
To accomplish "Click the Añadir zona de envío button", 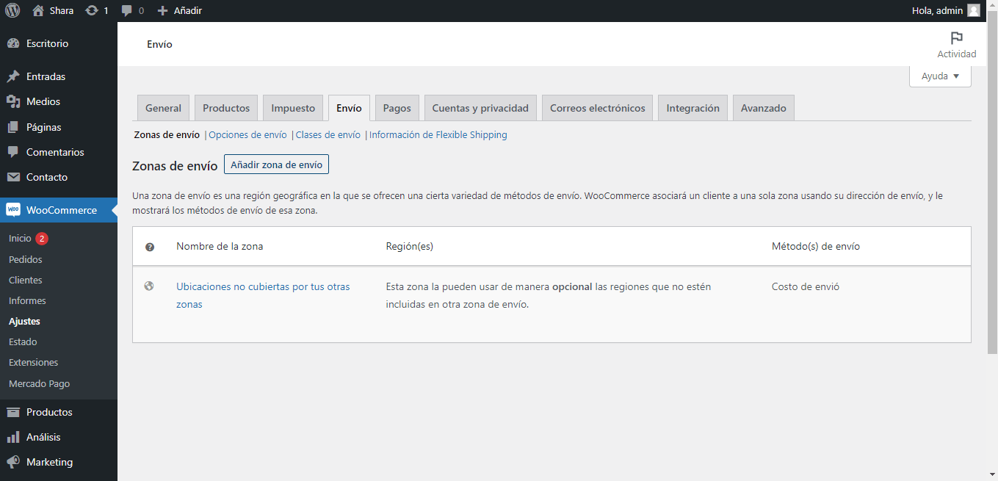I will point(276,164).
